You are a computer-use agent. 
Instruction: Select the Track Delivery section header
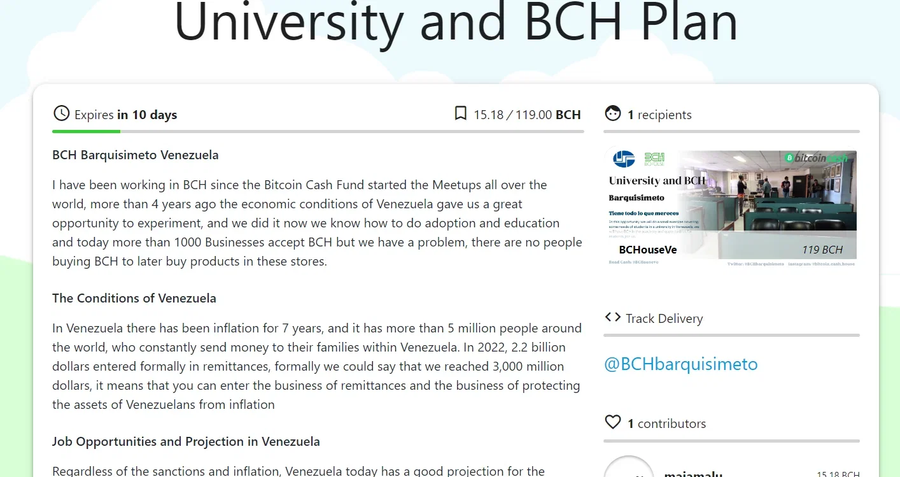pos(664,319)
